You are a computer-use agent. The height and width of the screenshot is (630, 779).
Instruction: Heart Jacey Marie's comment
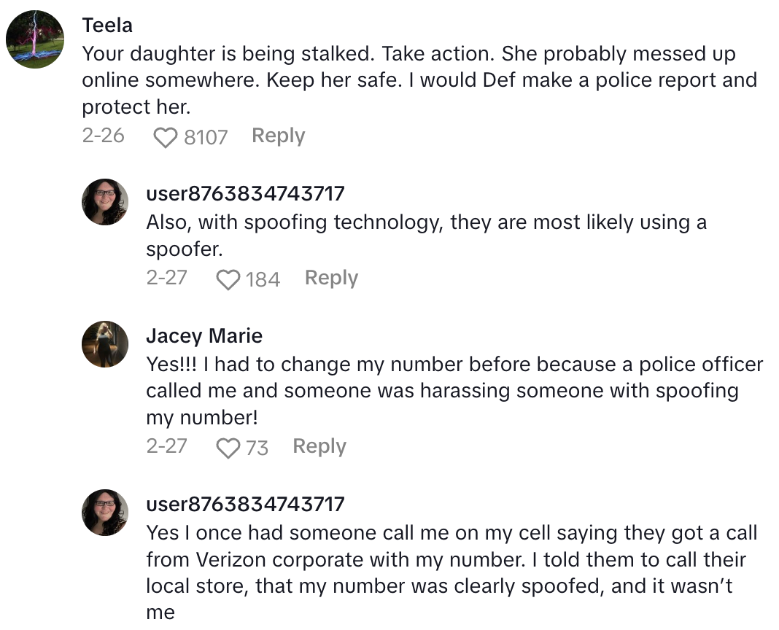click(x=228, y=448)
